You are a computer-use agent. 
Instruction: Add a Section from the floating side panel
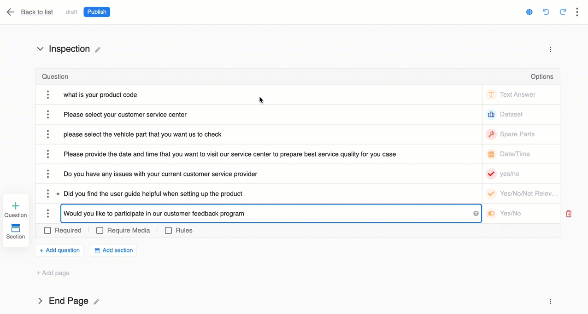[16, 231]
